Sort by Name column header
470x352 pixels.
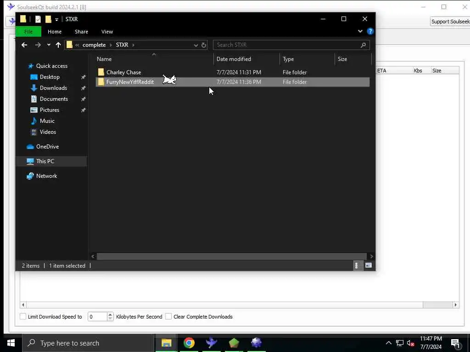[154, 59]
